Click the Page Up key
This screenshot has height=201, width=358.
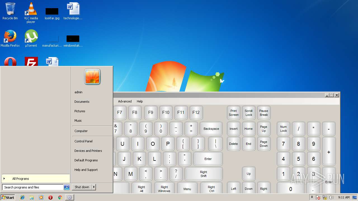click(x=264, y=129)
